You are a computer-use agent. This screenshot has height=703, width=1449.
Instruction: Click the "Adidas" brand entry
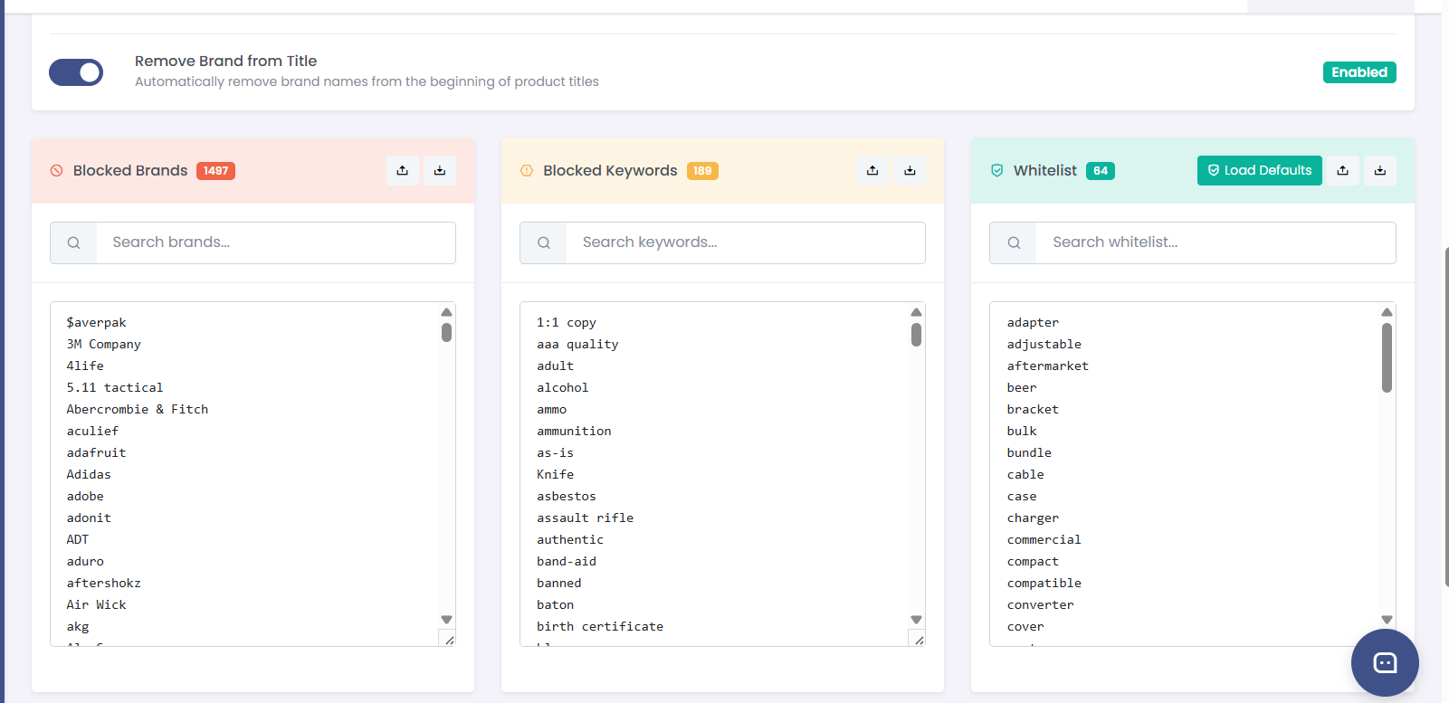point(89,475)
